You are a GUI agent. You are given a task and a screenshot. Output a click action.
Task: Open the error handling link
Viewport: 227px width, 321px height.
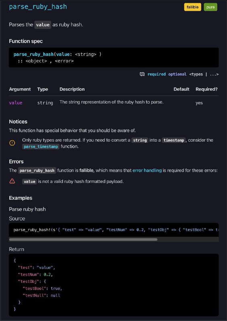[147, 170]
